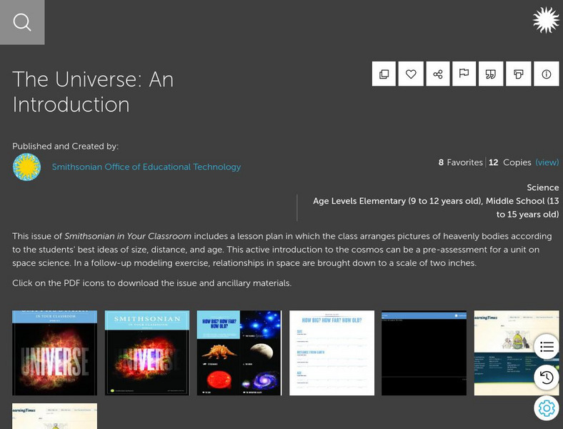Screen dimensions: 563x429
Task: Open the LearningTimes thumbnail in first row
Action: [x=517, y=352]
